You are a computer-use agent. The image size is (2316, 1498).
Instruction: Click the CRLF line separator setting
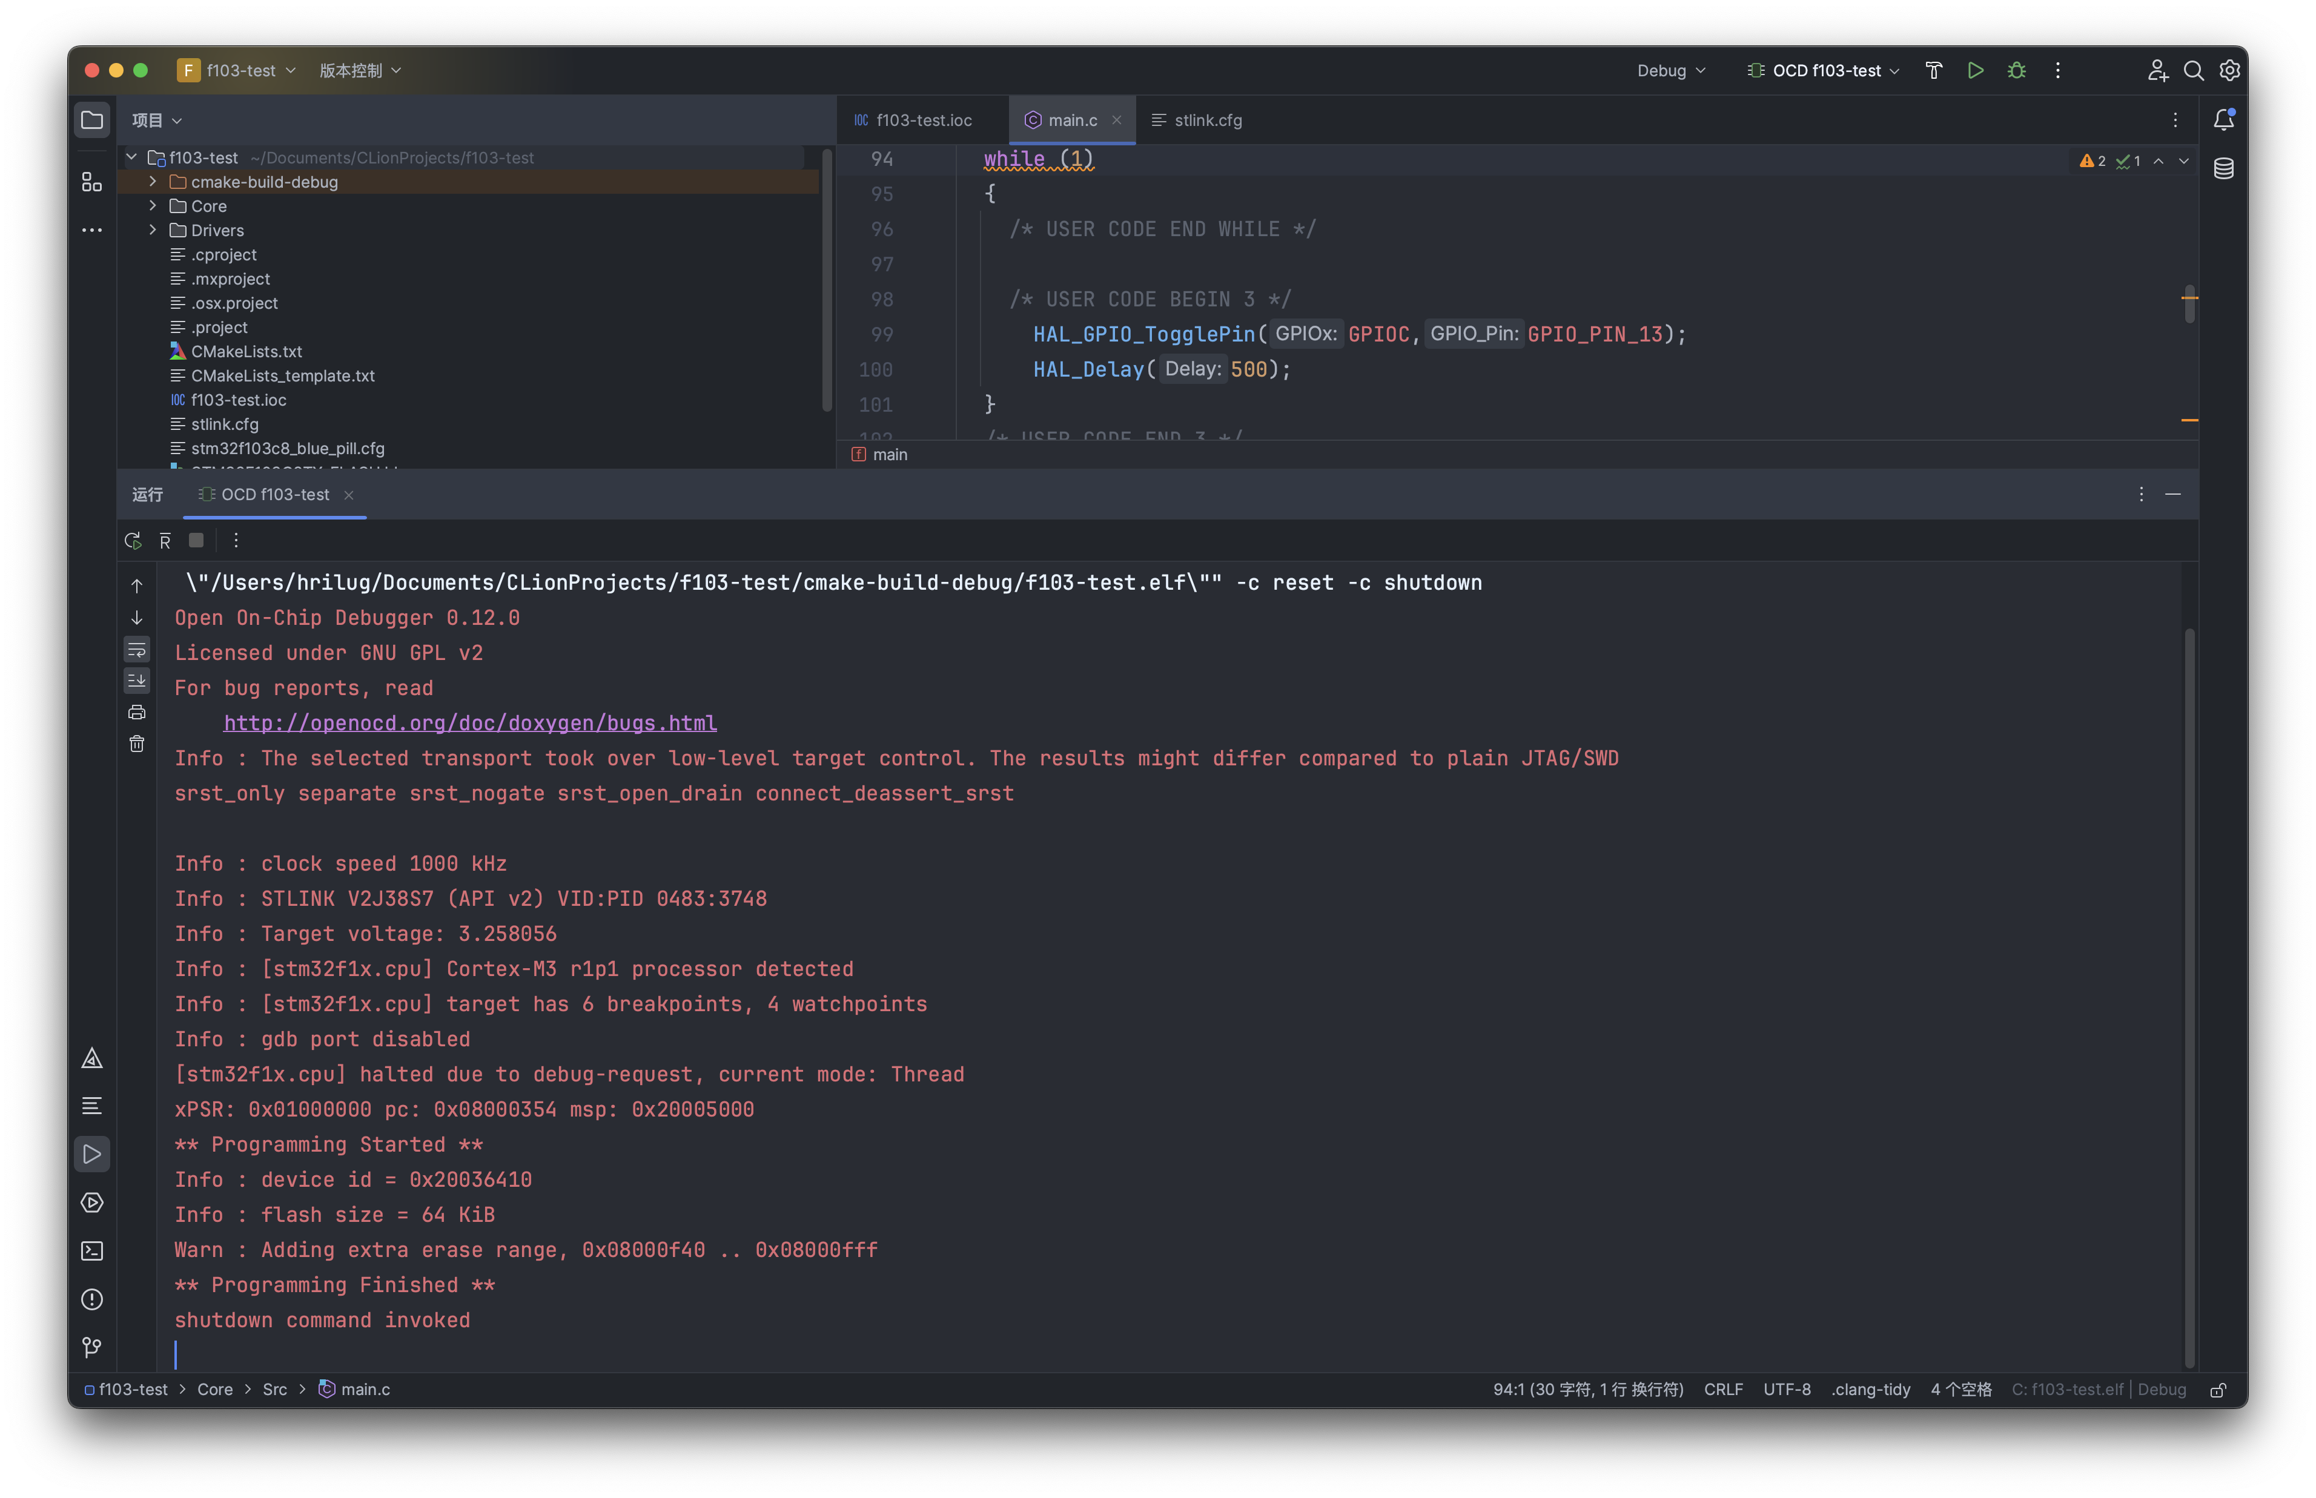(1722, 1390)
